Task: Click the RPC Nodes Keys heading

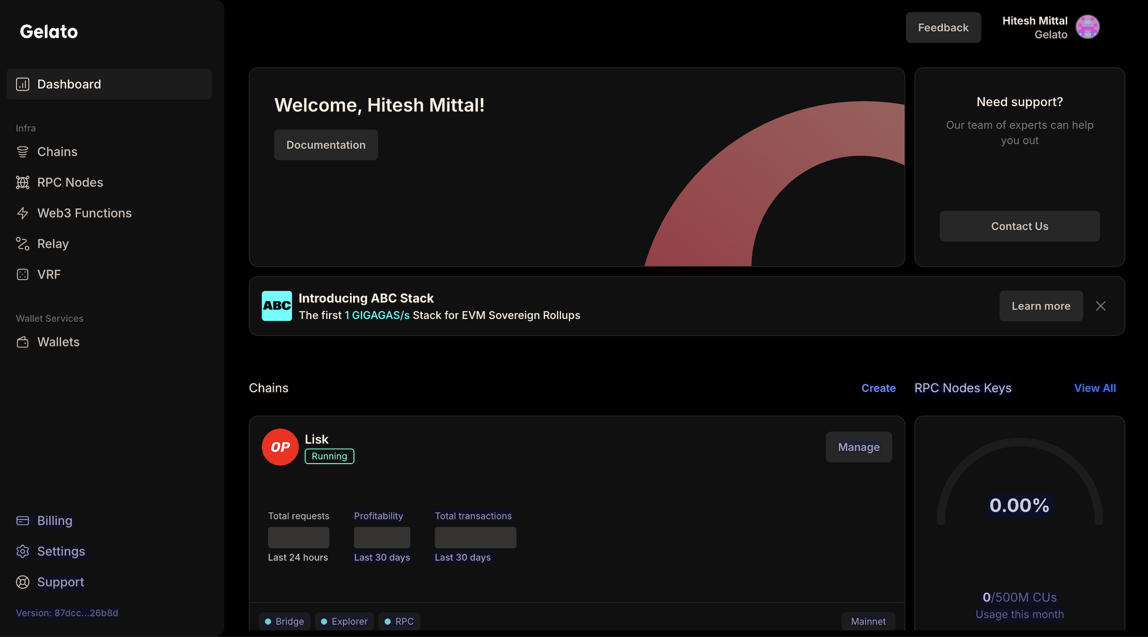Action: (x=963, y=388)
